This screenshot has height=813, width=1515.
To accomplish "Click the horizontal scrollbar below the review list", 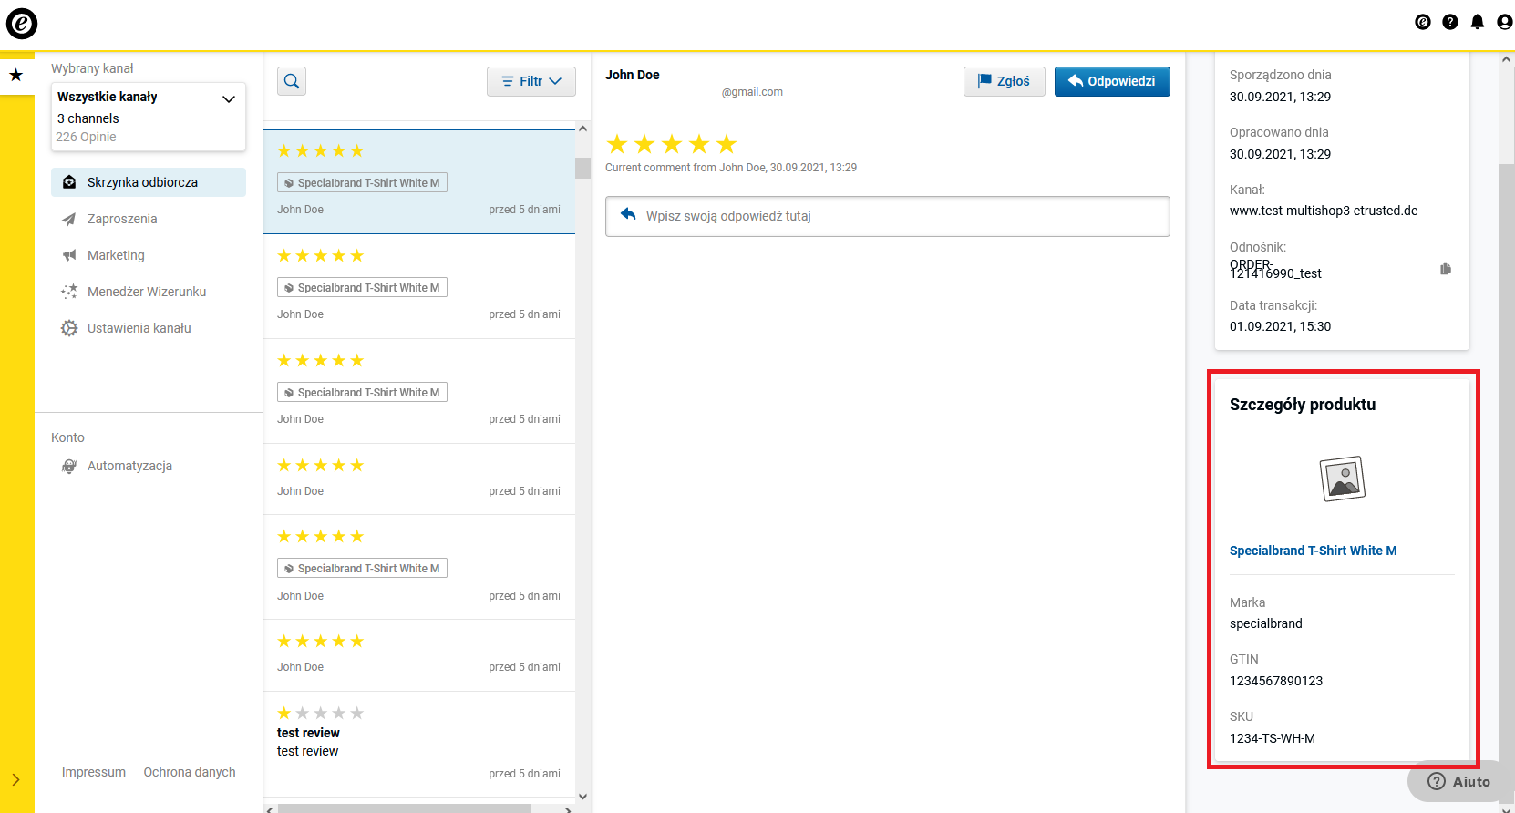I will (x=405, y=808).
